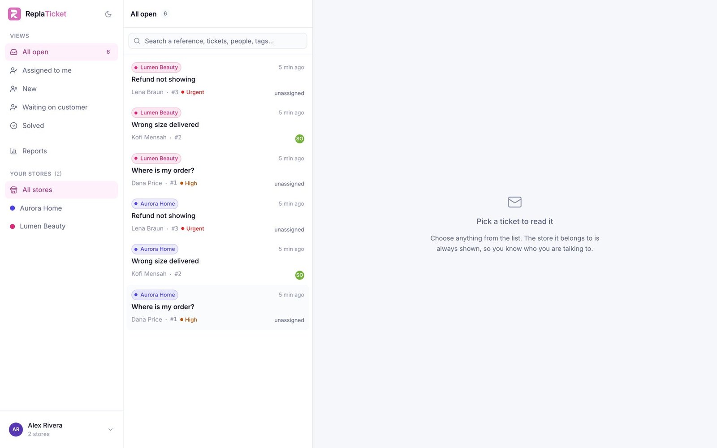Click the search magnifier icon

[x=137, y=41]
